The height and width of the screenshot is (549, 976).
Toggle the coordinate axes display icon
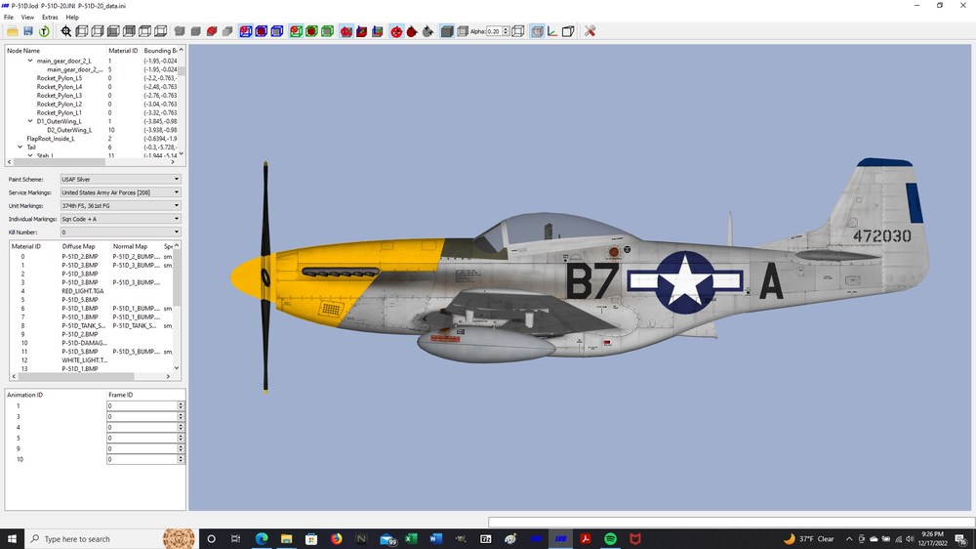click(552, 31)
